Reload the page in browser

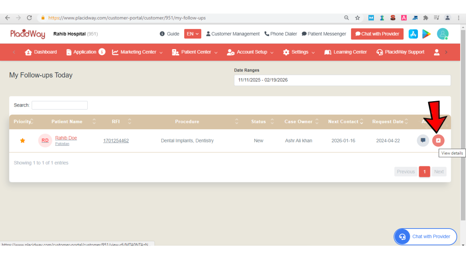click(29, 18)
